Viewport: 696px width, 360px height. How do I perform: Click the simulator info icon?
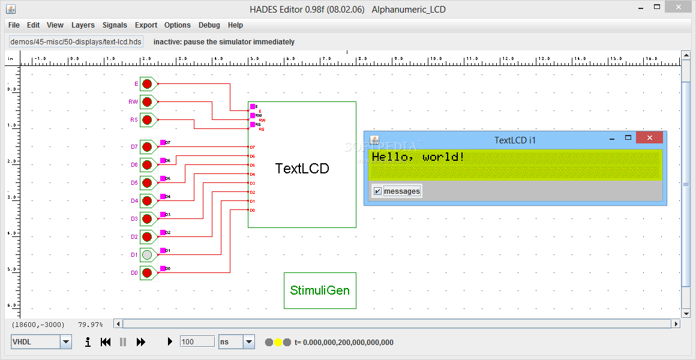[x=88, y=342]
